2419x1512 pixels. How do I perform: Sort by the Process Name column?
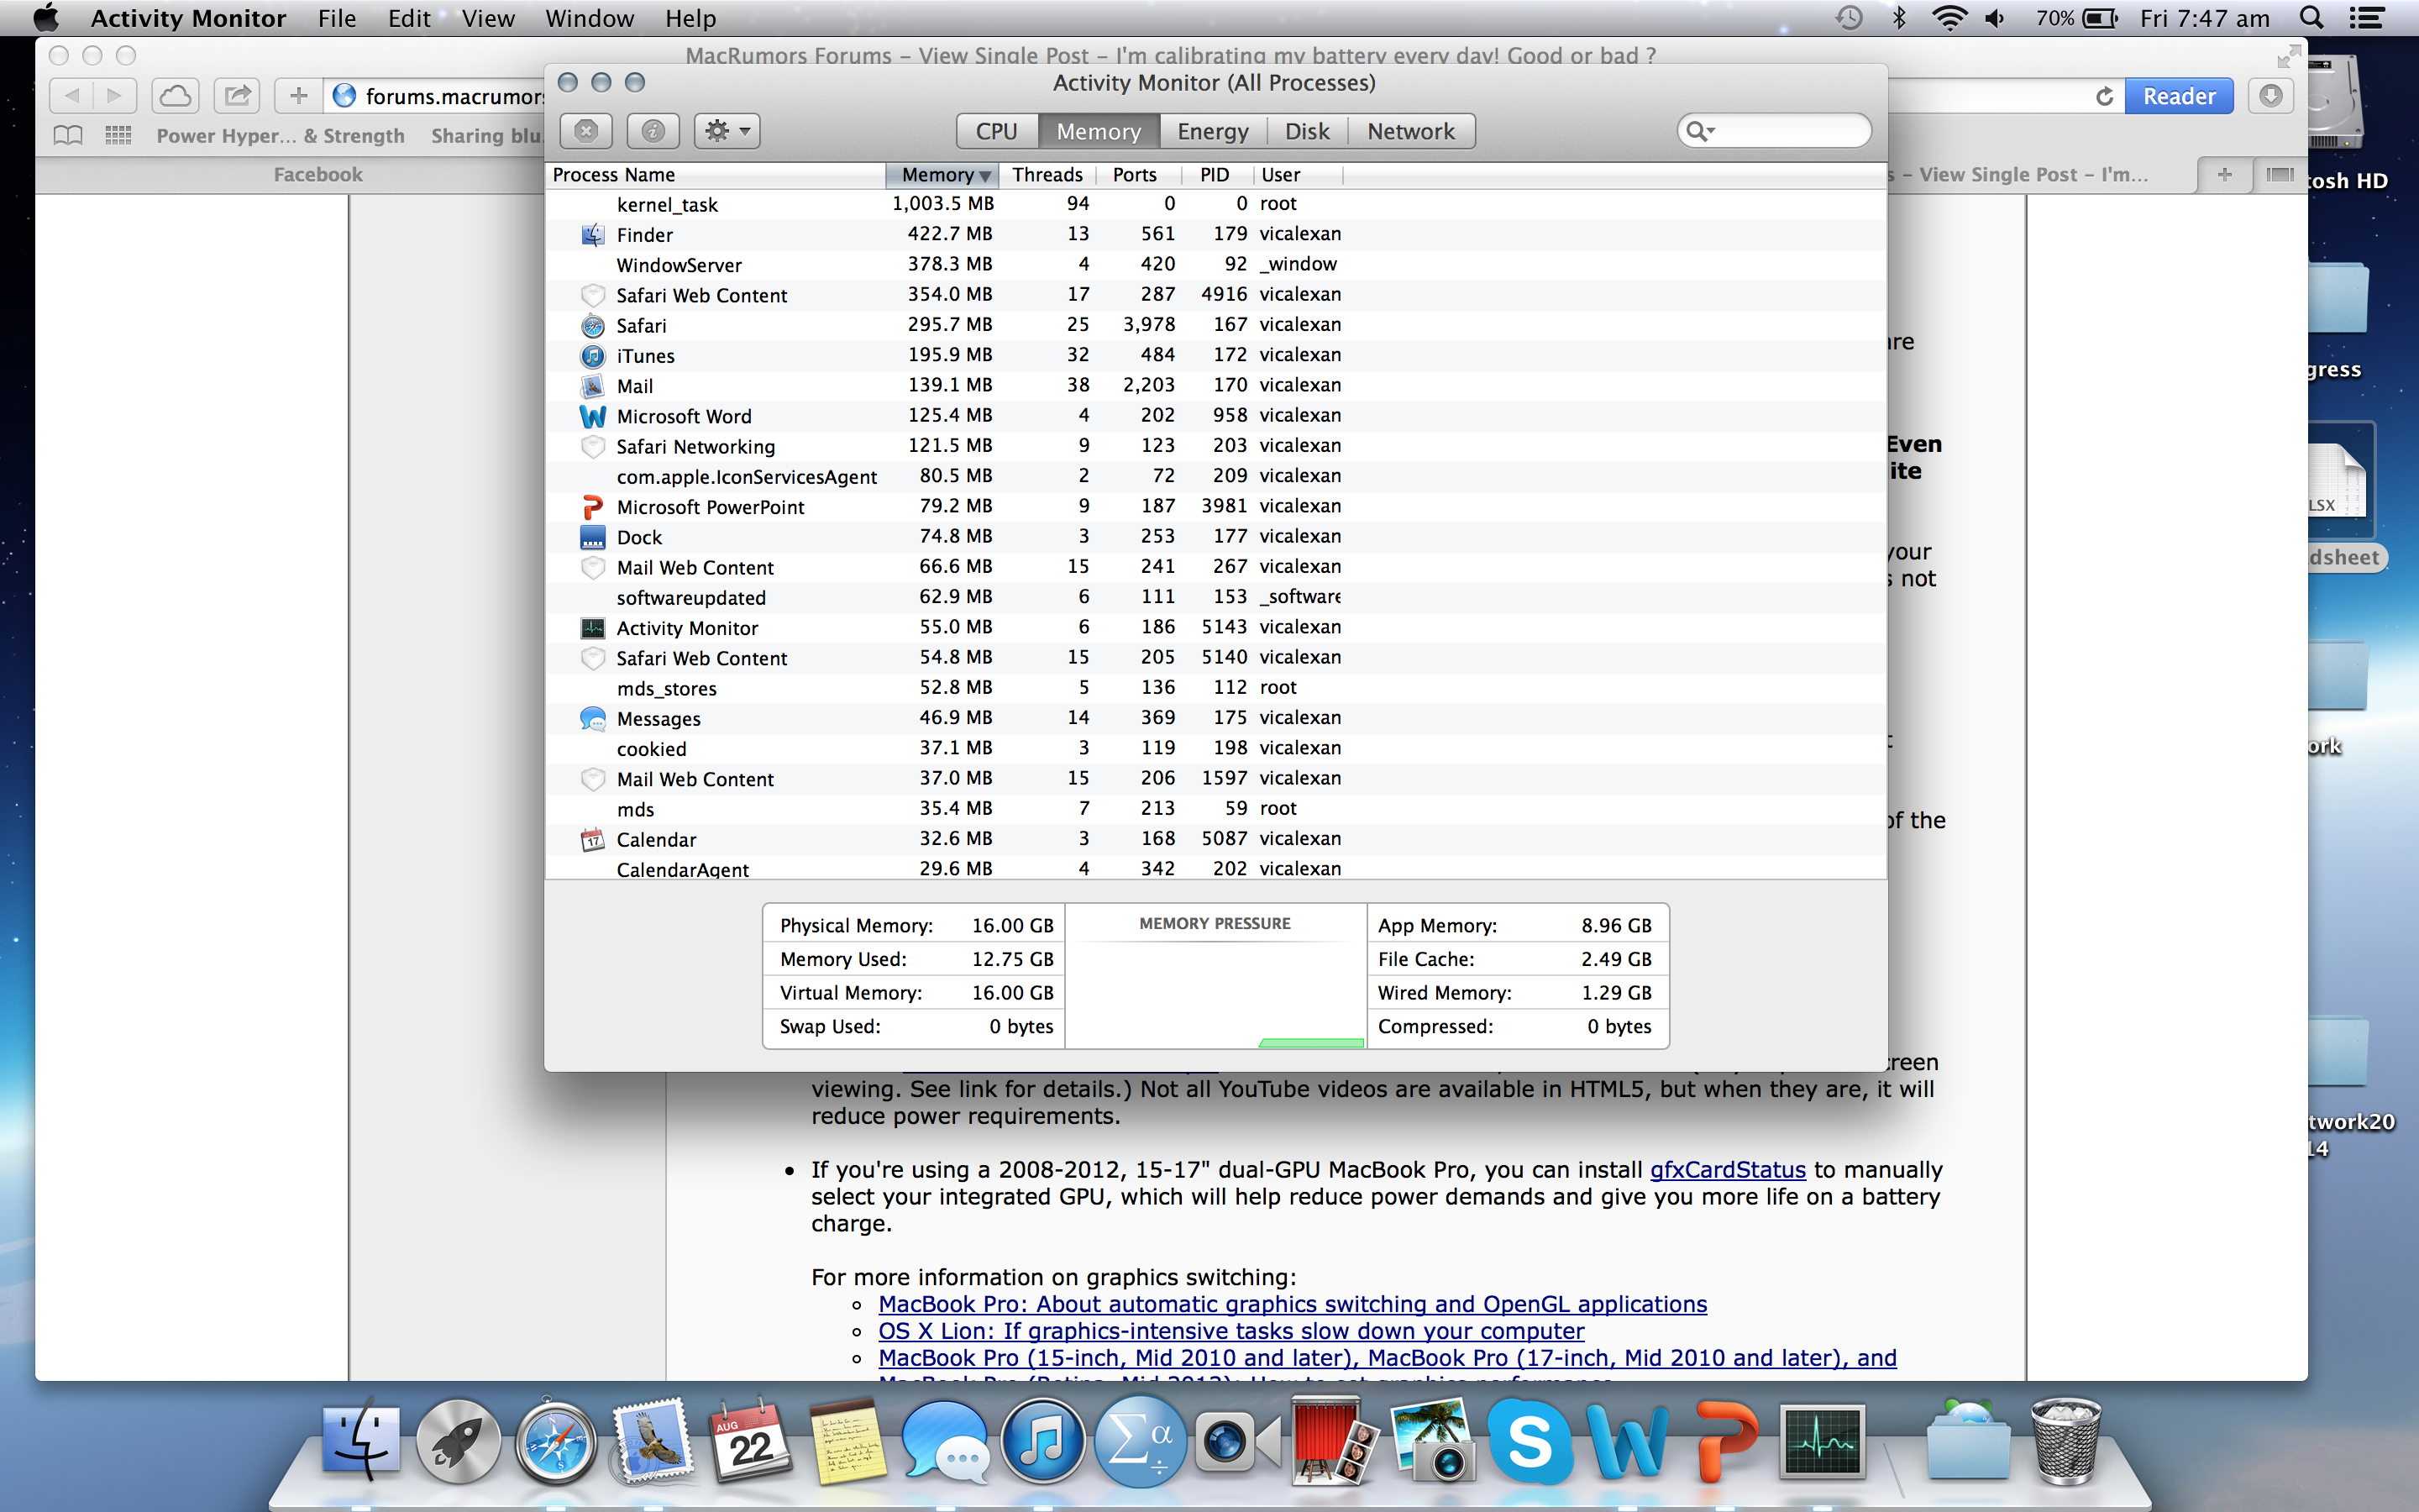[x=715, y=175]
